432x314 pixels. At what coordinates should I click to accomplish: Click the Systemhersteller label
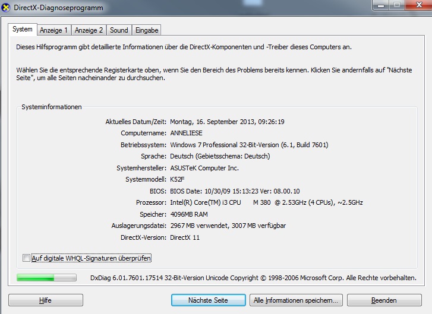coord(141,168)
